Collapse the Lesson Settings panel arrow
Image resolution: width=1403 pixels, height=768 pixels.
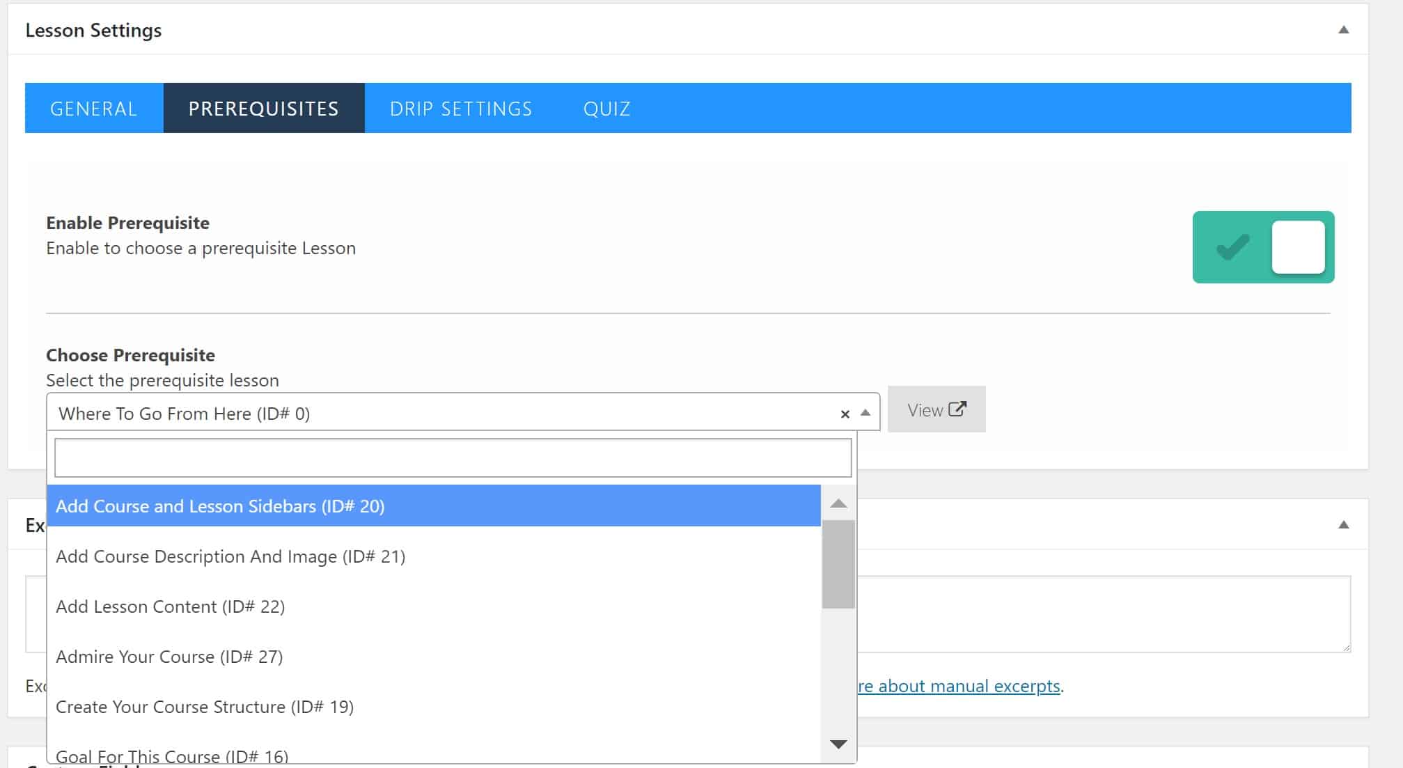pyautogui.click(x=1343, y=30)
